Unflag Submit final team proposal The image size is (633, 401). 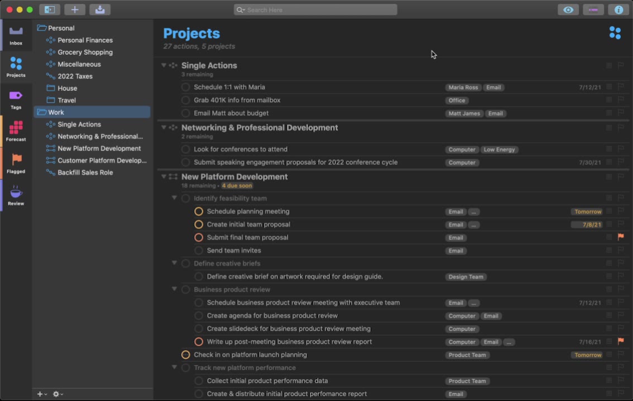pos(621,237)
